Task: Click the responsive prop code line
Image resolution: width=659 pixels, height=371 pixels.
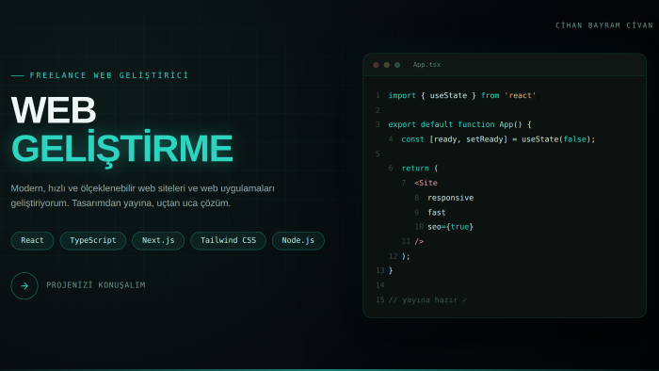Action: (x=451, y=198)
